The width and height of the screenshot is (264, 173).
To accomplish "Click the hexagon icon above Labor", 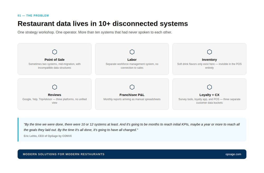I will click(x=132, y=52).
